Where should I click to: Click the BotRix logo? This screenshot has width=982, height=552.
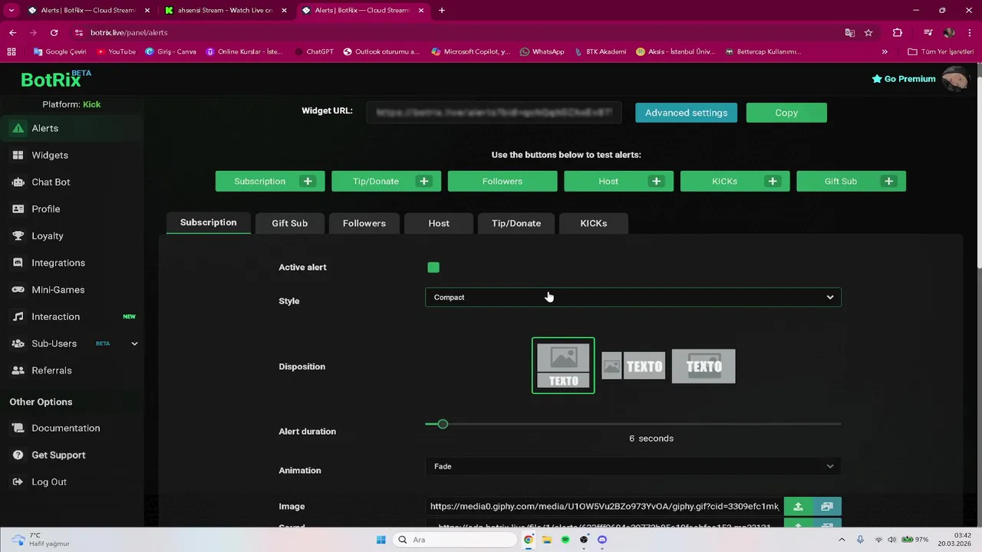coord(56,78)
